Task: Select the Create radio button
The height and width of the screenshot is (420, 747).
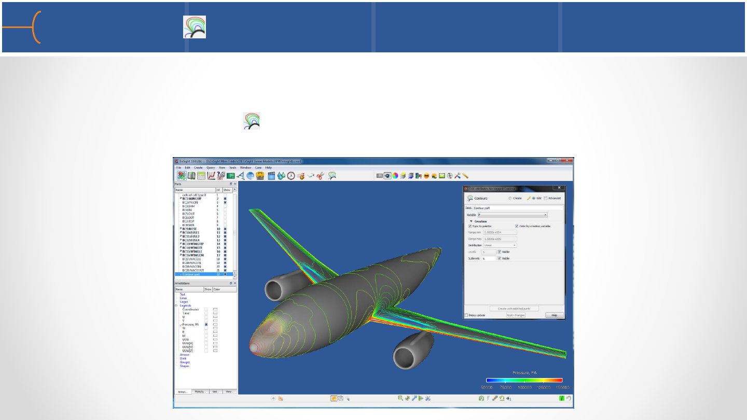Action: [x=510, y=198]
